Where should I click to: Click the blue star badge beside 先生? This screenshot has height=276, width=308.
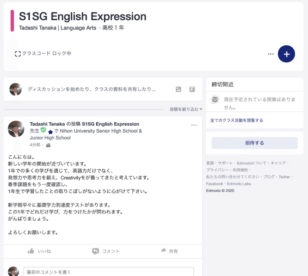[50, 132]
